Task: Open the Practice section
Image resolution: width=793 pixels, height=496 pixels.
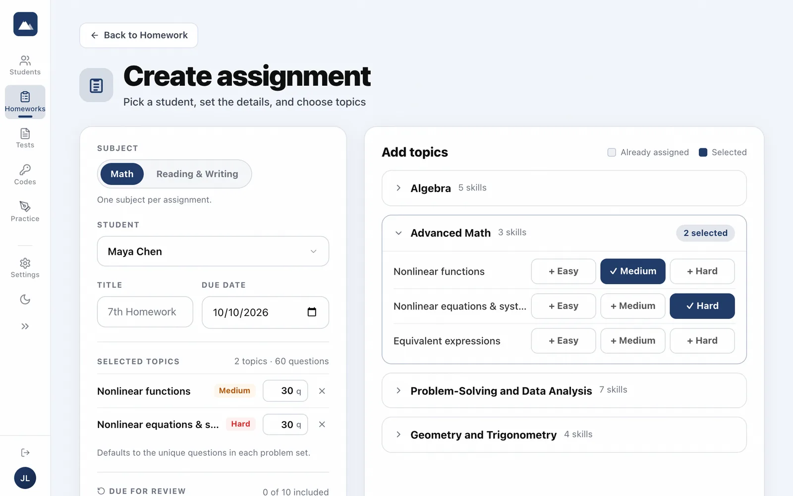Action: (x=25, y=212)
